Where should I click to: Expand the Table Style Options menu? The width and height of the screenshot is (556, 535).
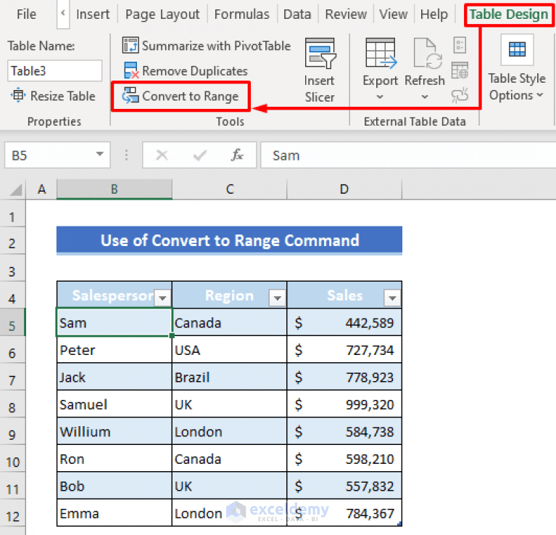(x=540, y=95)
